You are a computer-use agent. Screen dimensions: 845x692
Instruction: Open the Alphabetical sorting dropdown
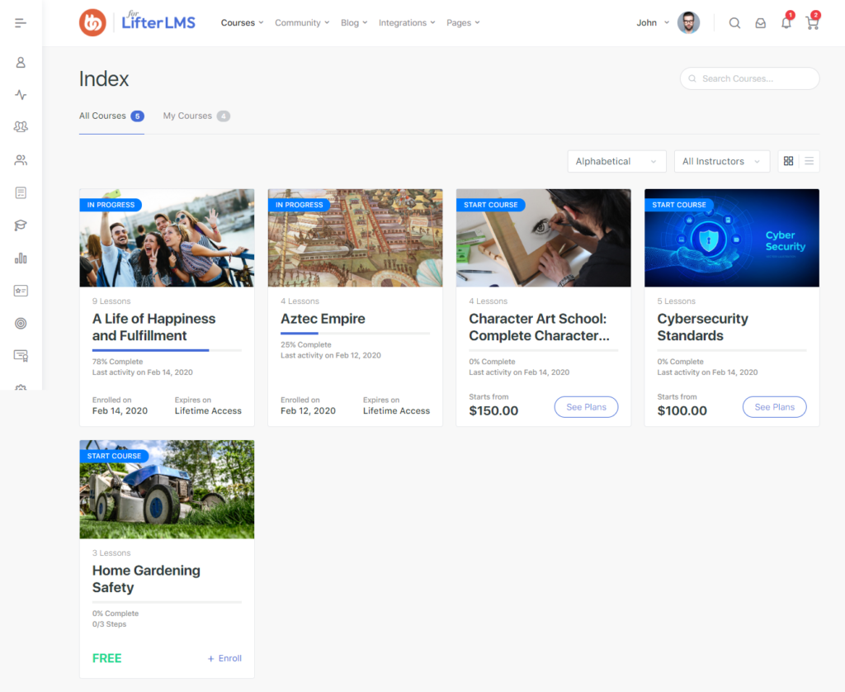[x=616, y=161]
